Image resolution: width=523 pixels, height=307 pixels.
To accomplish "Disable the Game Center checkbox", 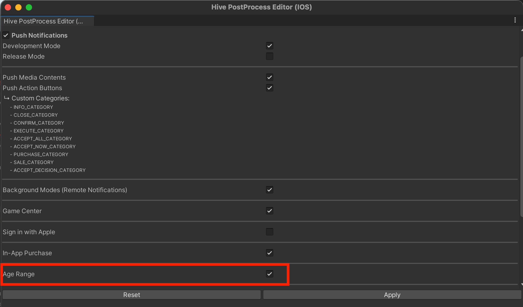I will click(269, 211).
